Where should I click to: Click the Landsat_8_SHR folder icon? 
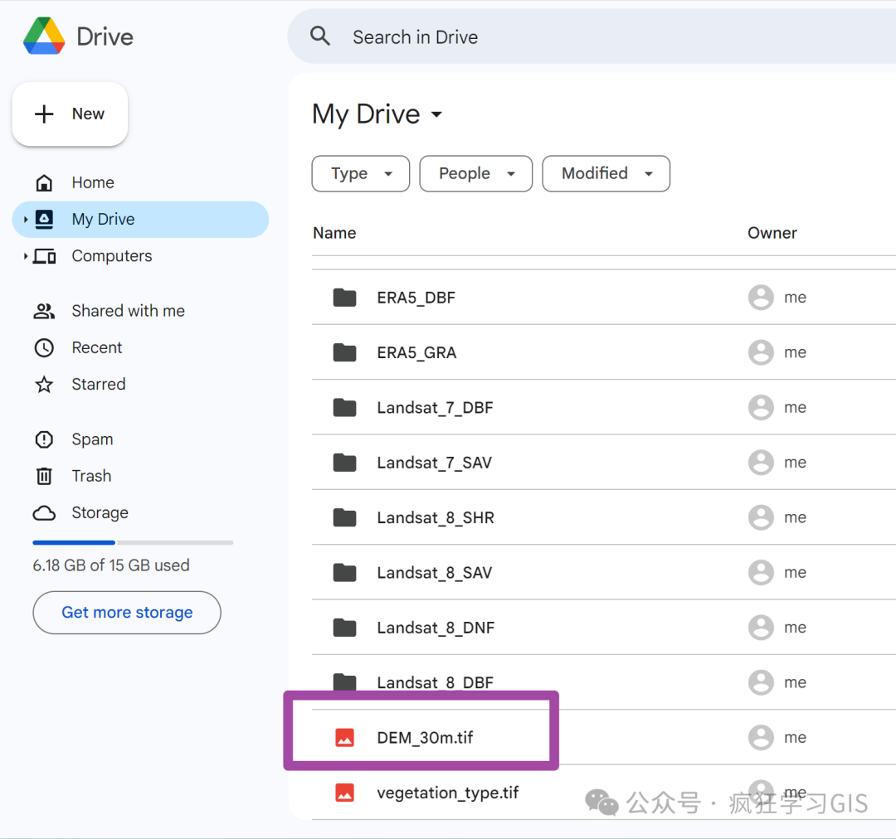coord(344,517)
